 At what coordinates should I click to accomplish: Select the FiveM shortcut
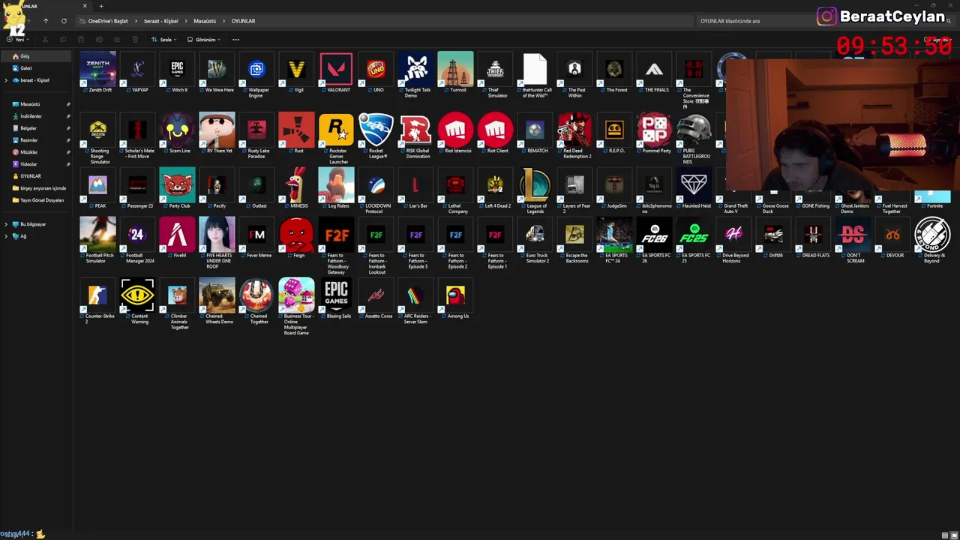[x=177, y=238]
